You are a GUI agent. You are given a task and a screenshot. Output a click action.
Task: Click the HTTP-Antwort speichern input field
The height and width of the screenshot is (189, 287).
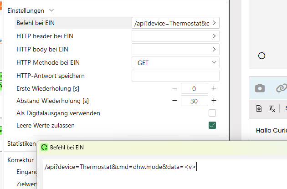(x=175, y=76)
